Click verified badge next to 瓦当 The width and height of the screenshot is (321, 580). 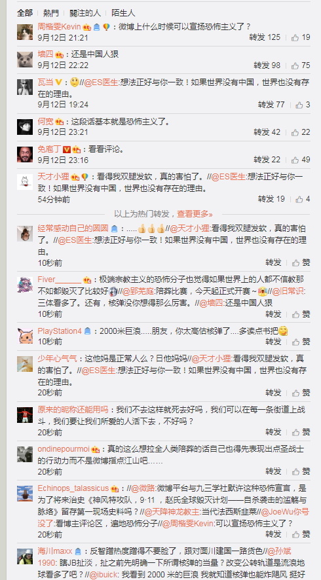58,82
